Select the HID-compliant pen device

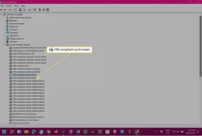tap(21, 66)
